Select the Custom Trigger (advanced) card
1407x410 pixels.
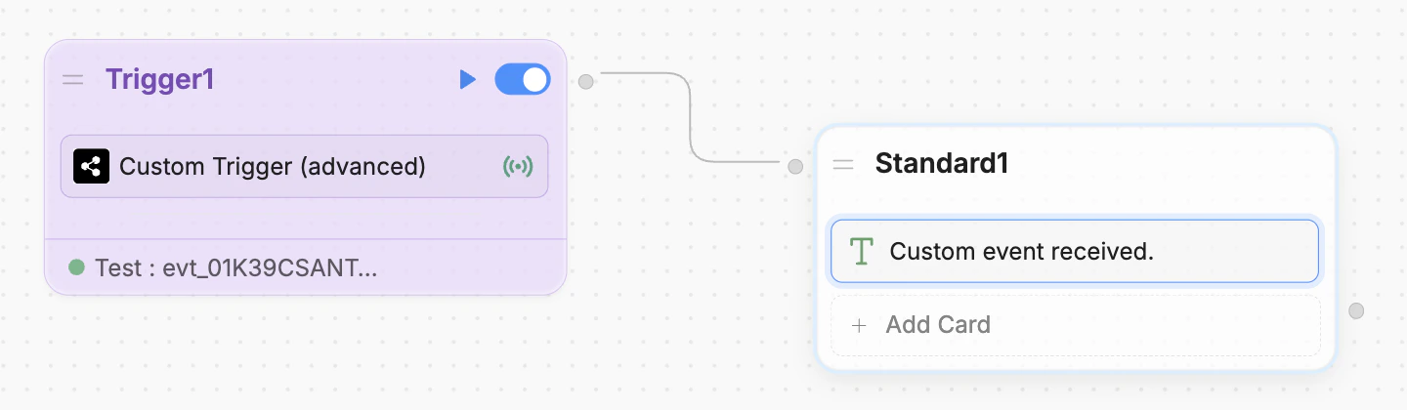point(305,167)
